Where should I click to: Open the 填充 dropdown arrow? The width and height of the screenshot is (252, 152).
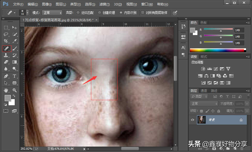point(247,111)
